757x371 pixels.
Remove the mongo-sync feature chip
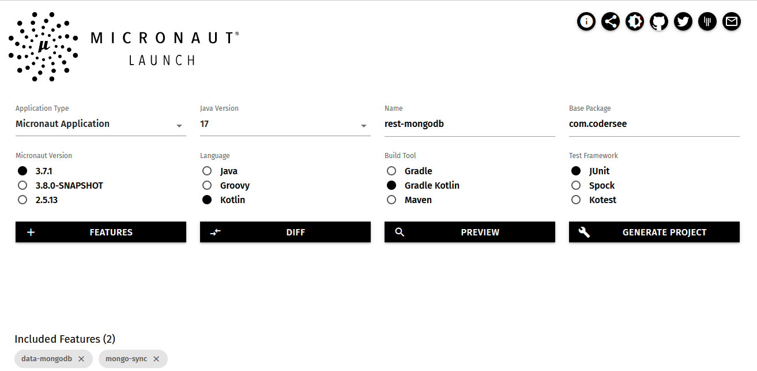click(x=156, y=359)
